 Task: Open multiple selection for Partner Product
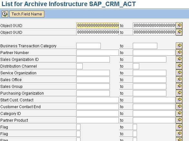[179, 120]
